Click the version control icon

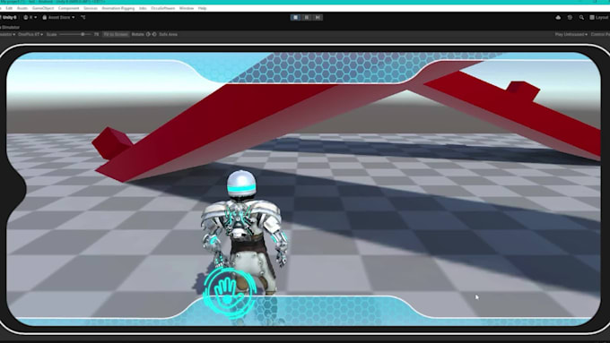[83, 18]
